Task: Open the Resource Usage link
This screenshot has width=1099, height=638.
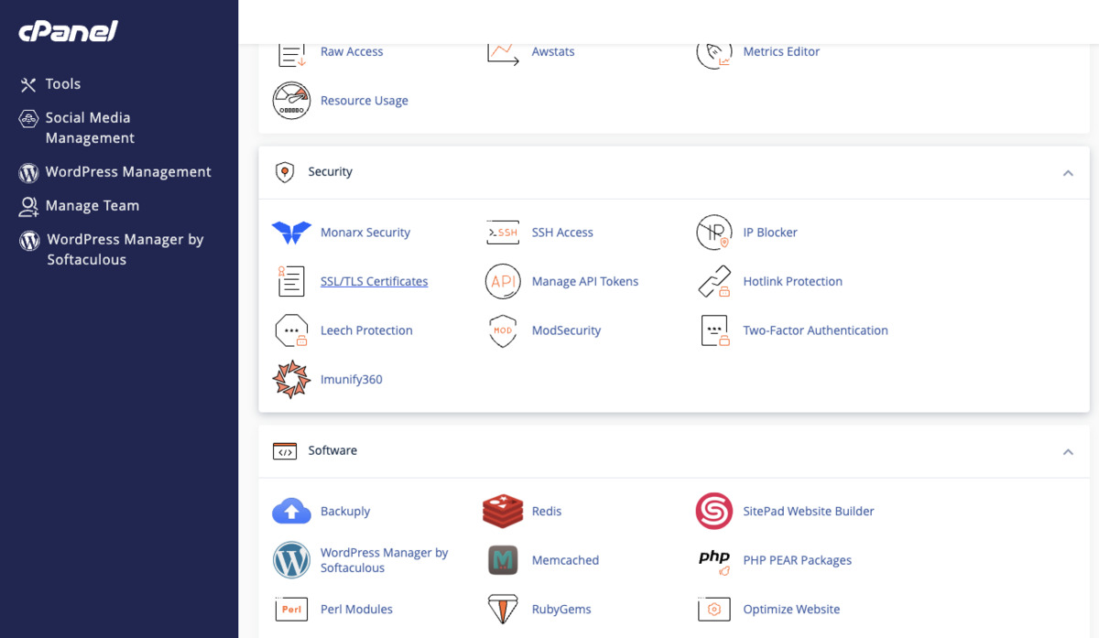Action: coord(365,101)
